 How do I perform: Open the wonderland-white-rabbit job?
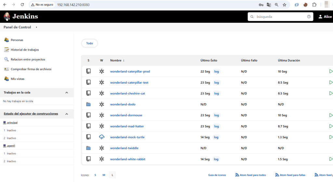click(127, 159)
